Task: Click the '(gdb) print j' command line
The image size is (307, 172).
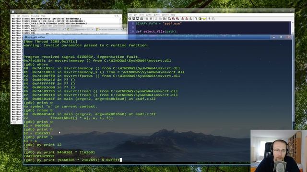Action: tap(38, 137)
